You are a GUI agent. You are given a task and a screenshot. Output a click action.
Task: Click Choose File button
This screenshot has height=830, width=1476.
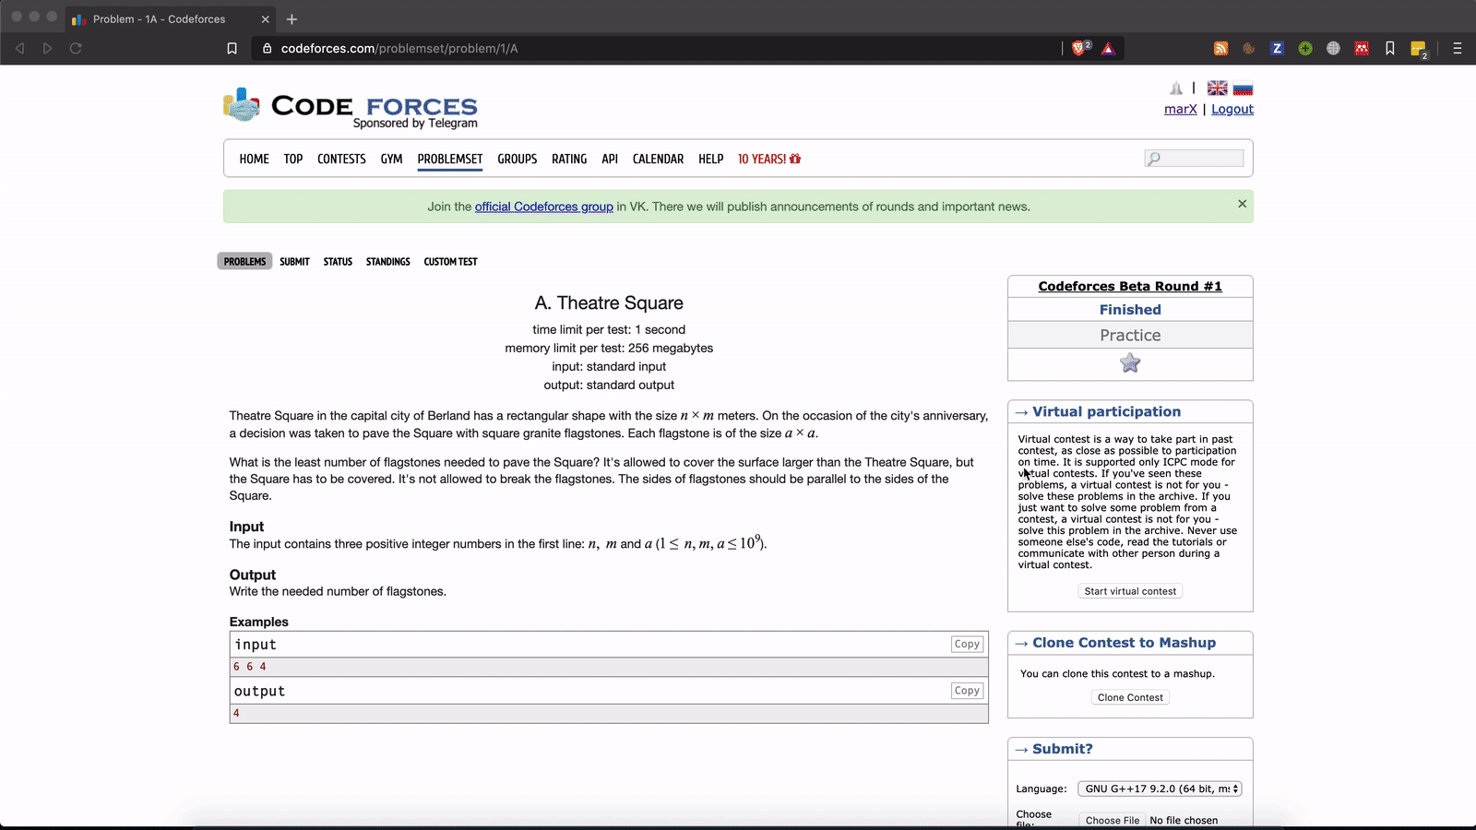point(1113,820)
